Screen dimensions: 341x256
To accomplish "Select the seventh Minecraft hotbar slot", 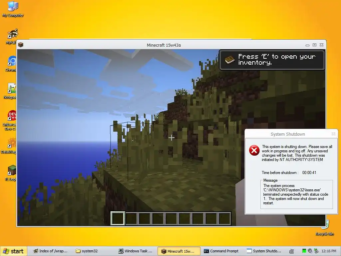I will 198,218.
